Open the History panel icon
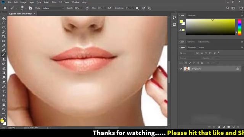This screenshot has width=244, height=137. [x=174, y=17]
